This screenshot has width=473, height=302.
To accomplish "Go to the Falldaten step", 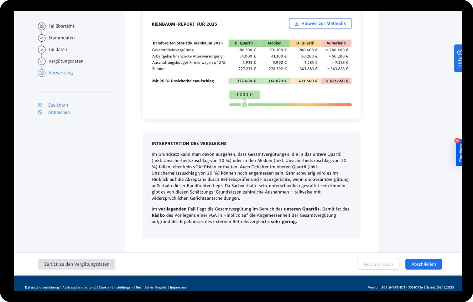I will (x=58, y=50).
